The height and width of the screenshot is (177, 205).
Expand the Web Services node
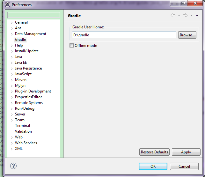tap(11, 144)
